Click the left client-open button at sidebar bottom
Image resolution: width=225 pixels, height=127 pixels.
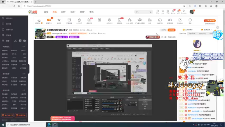(8, 115)
